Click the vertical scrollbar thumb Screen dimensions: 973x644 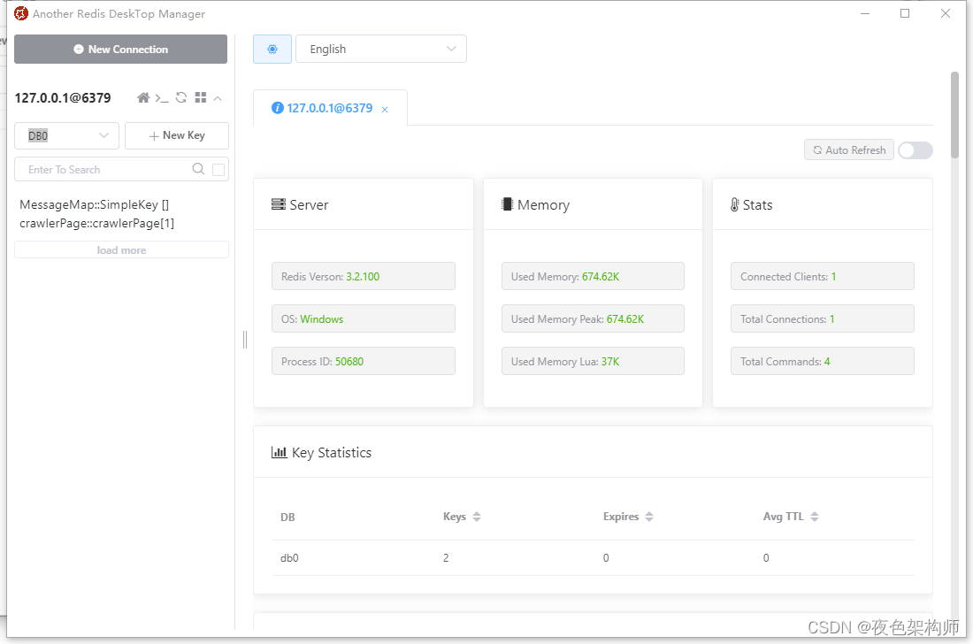(954, 115)
